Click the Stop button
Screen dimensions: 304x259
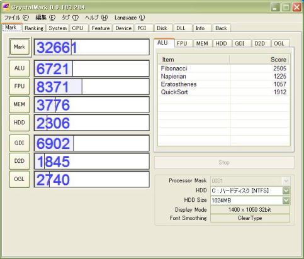(224, 162)
